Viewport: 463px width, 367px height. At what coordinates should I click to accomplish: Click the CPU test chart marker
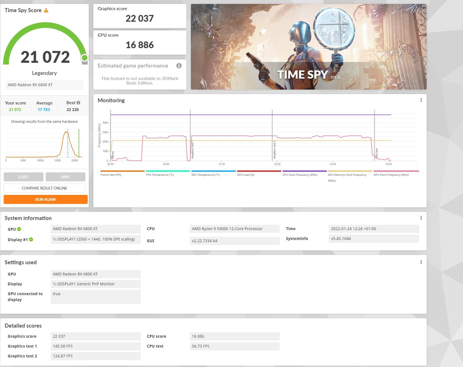(376, 153)
